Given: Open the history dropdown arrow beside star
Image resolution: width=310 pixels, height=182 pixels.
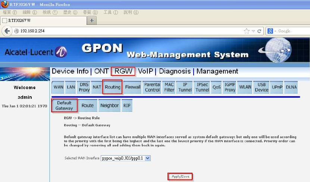Looking at the screenshot, I should point(253,31).
